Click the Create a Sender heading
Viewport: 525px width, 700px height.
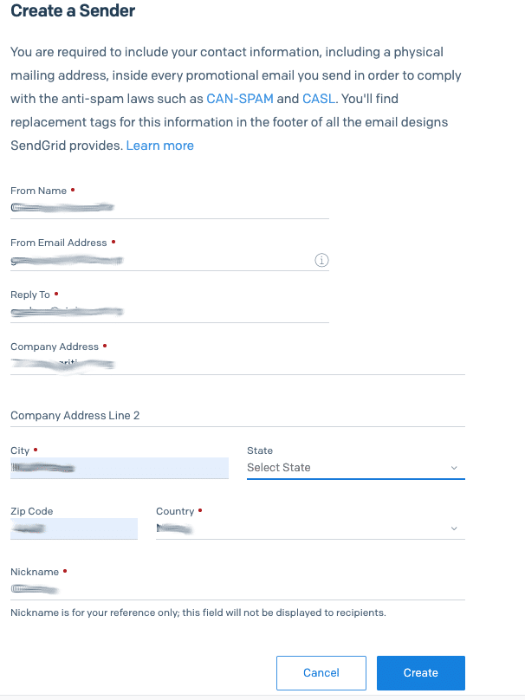pyautogui.click(x=73, y=11)
